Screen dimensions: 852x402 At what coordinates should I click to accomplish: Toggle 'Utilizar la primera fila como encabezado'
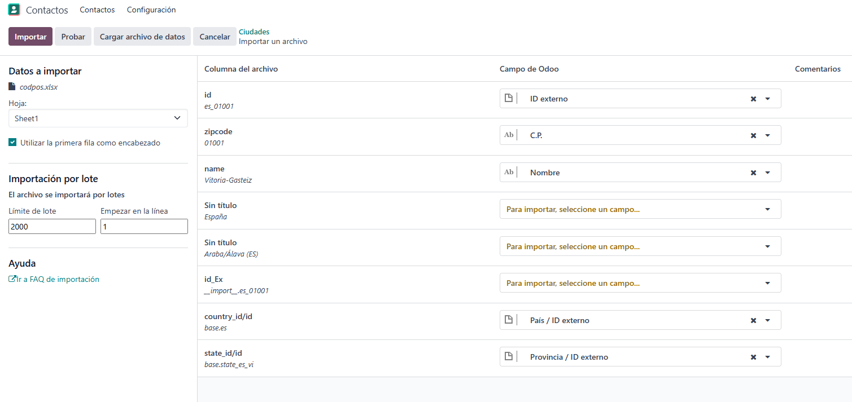(x=13, y=143)
